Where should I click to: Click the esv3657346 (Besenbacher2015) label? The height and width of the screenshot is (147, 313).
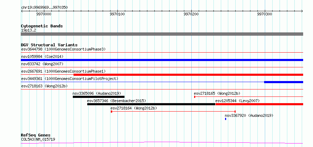pos(116,101)
